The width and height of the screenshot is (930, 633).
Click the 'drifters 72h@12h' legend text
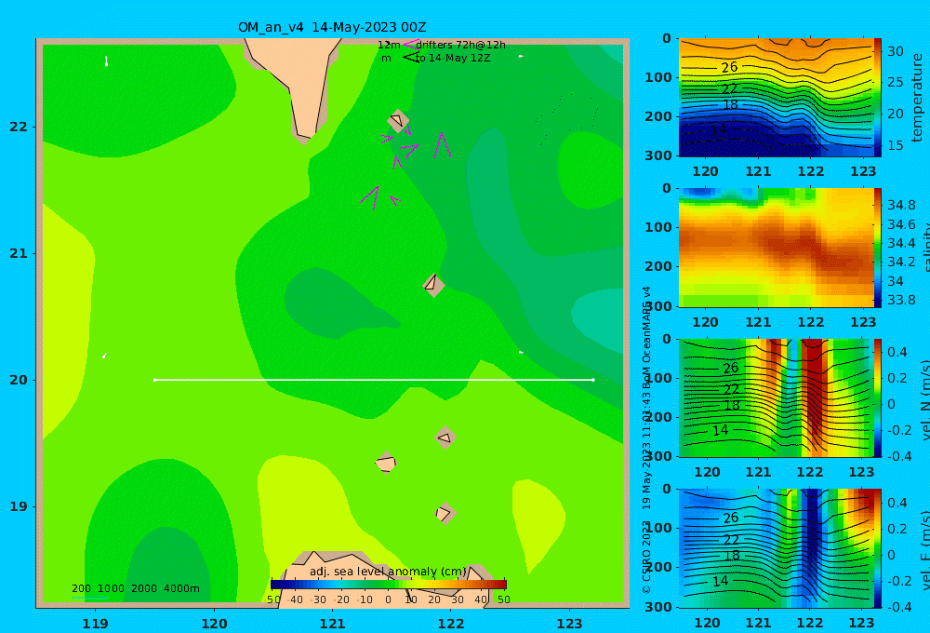point(461,45)
